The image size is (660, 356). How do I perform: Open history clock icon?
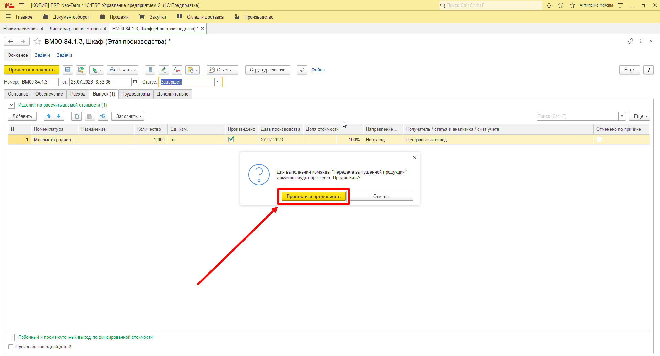[561, 5]
